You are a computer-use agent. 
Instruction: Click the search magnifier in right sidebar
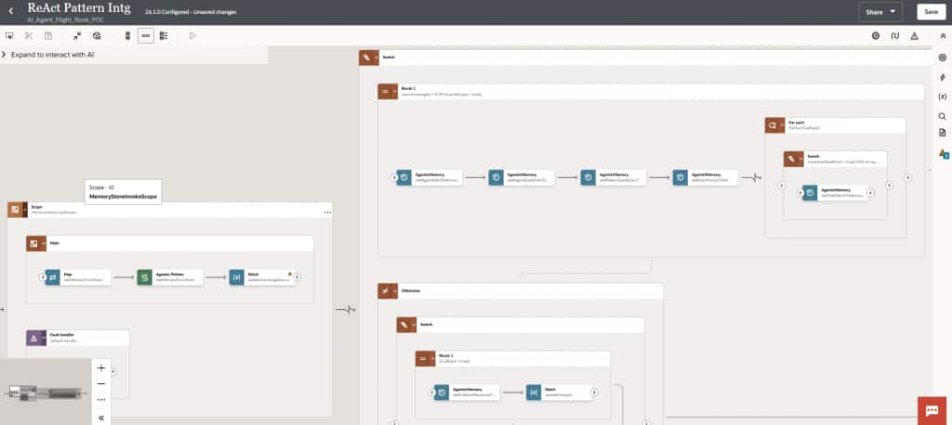click(943, 116)
